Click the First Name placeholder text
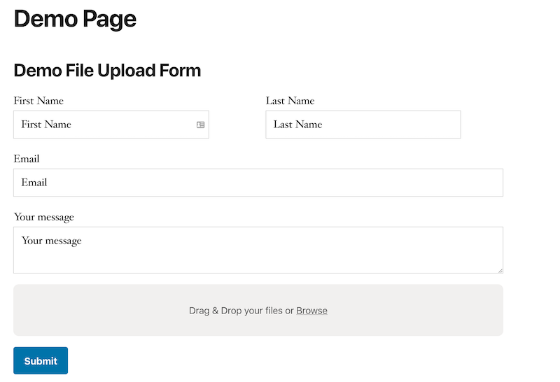The height and width of the screenshot is (382, 560). (x=46, y=125)
